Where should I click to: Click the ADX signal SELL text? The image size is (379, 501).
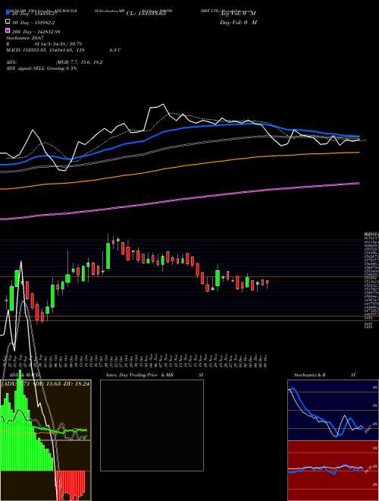coord(42,68)
